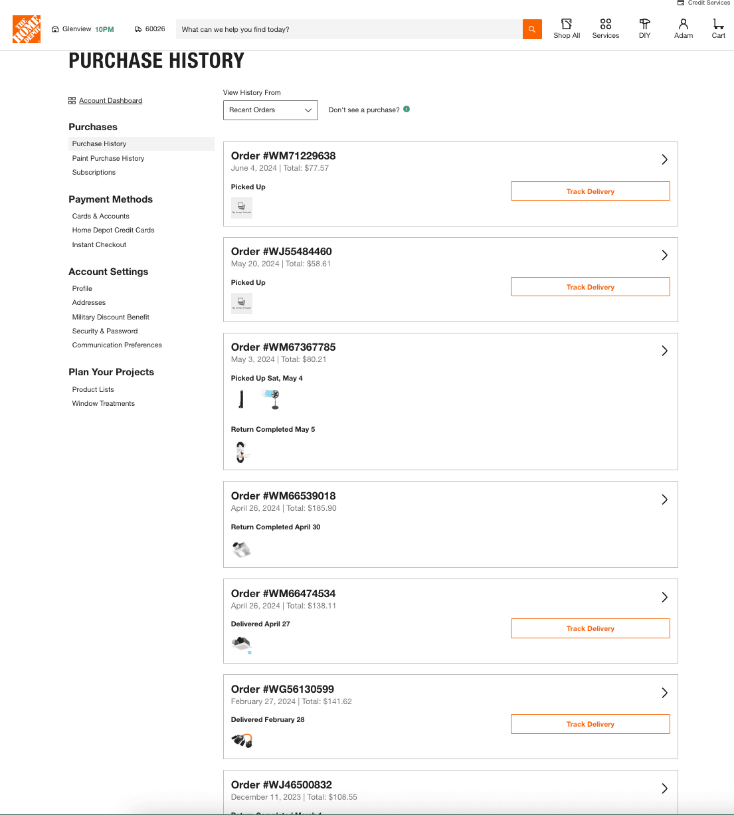
Task: Select Paint Purchase History in sidebar
Action: pyautogui.click(x=108, y=158)
